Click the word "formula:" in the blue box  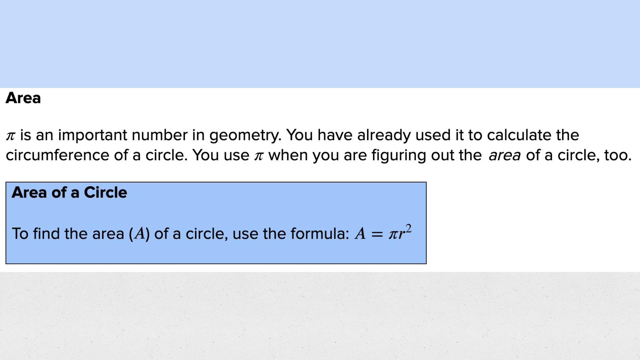(320, 234)
